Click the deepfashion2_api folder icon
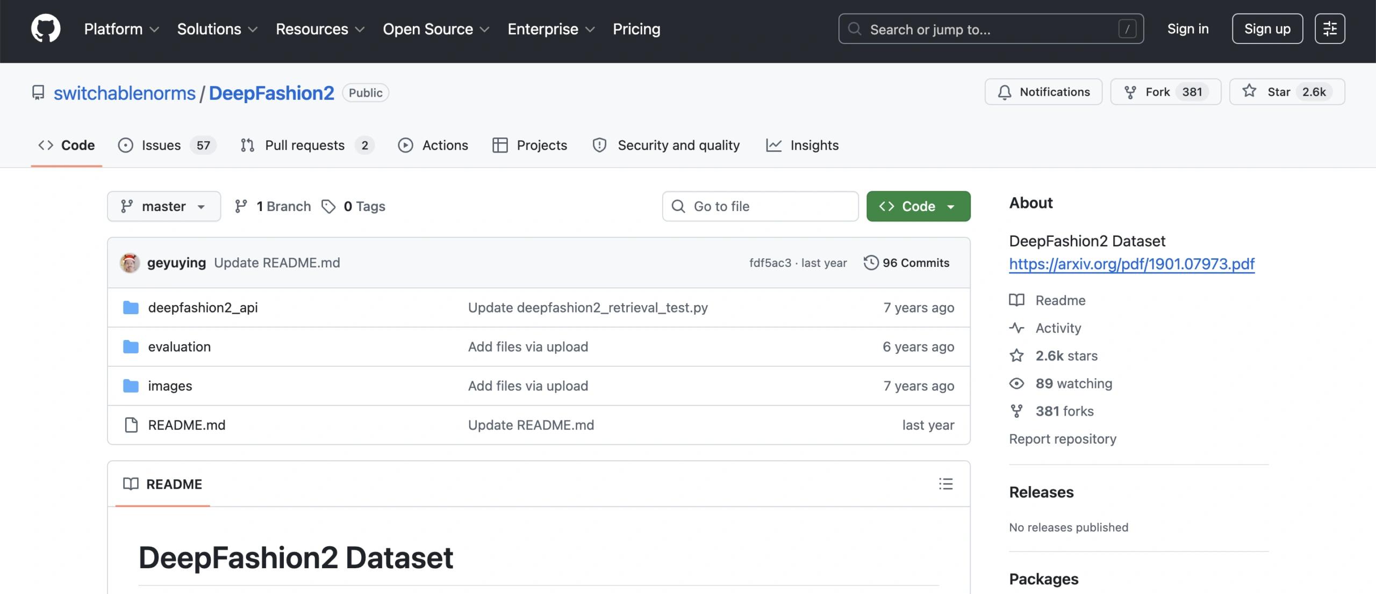The height and width of the screenshot is (594, 1376). [x=131, y=307]
